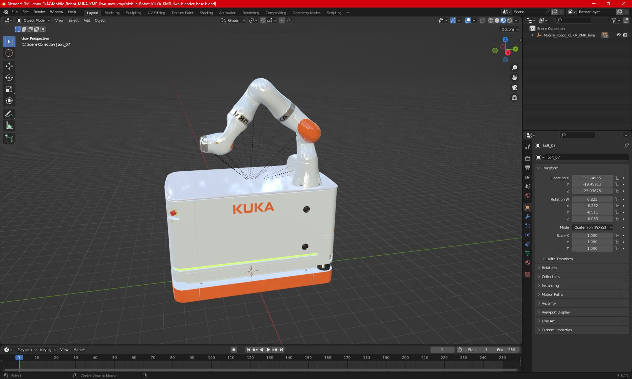Open the Object Mode dropdown
632x379 pixels.
click(x=34, y=20)
